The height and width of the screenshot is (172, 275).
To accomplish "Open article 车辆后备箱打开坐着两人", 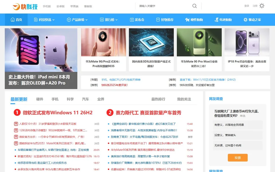I will point(53,150).
